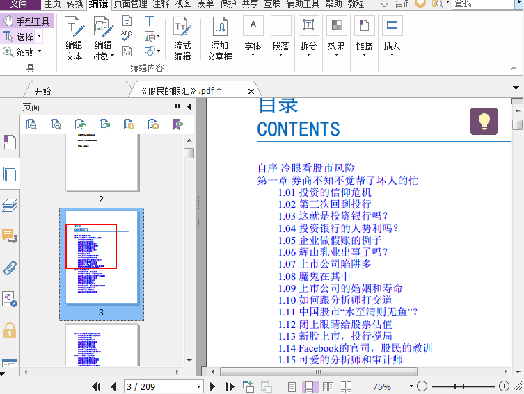
Task: Switch to the Convert (转换) ribbon tab
Action: [x=74, y=4]
